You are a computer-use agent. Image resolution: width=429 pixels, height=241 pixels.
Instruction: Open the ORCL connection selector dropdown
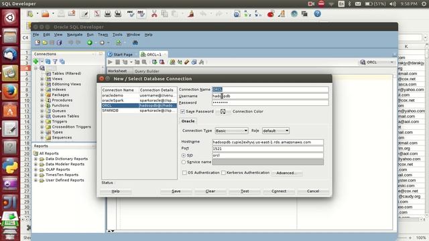pyautogui.click(x=377, y=62)
